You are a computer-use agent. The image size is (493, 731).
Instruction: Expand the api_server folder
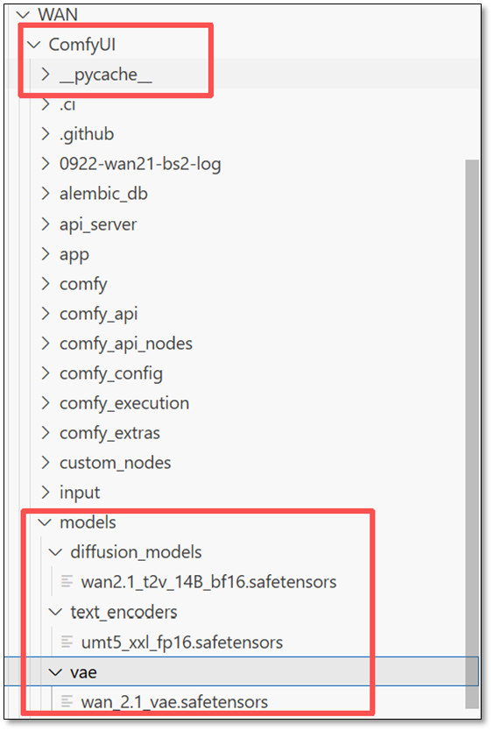(x=46, y=224)
